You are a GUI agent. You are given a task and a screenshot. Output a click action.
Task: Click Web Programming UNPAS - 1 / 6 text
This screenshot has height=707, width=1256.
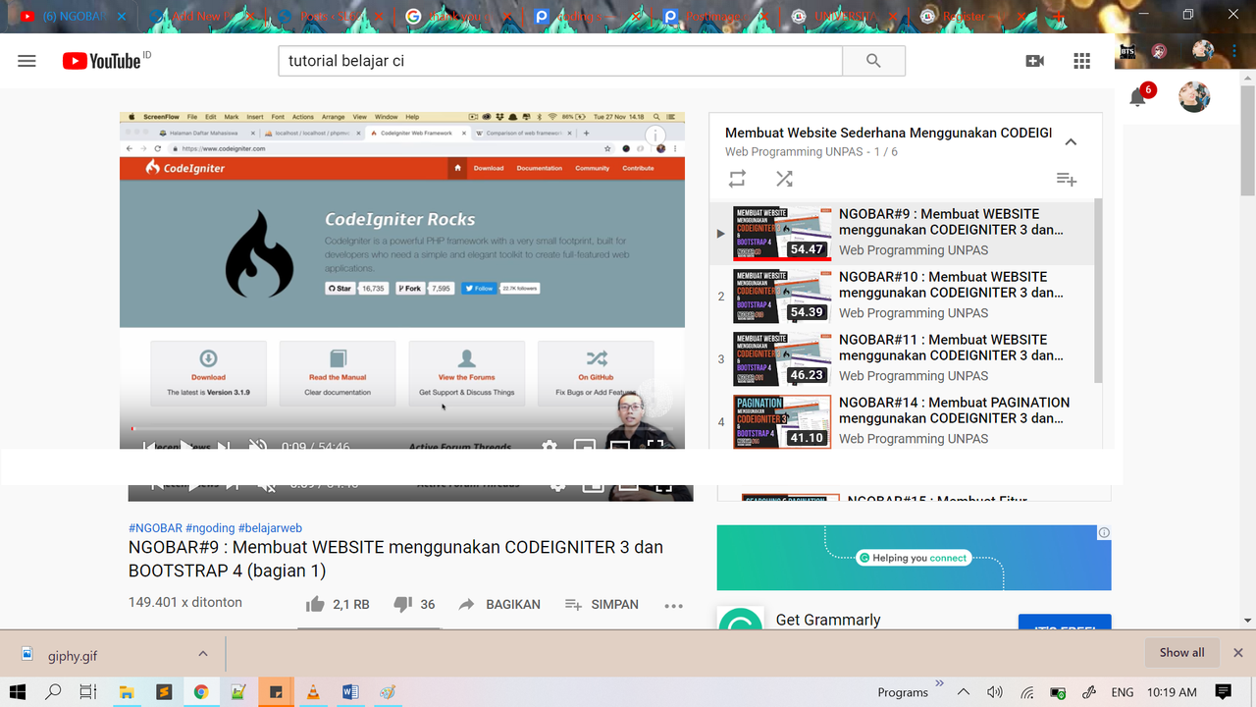pos(811,152)
